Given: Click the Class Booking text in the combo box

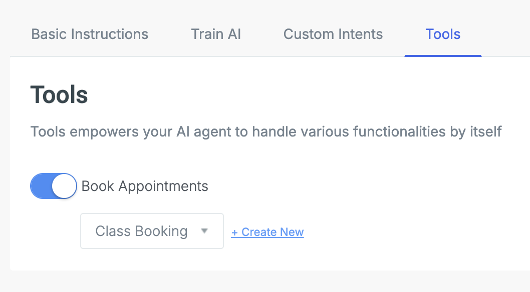Looking at the screenshot, I should [x=141, y=231].
